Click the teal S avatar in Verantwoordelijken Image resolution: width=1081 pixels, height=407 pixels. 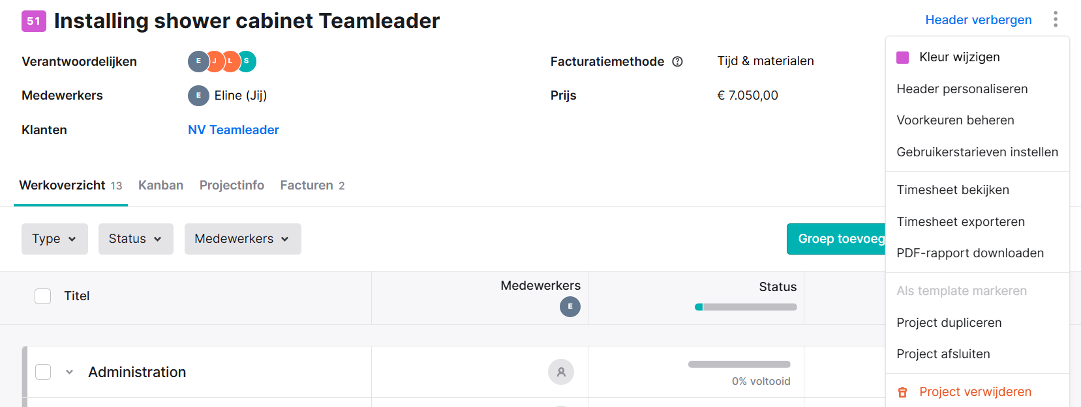click(247, 61)
